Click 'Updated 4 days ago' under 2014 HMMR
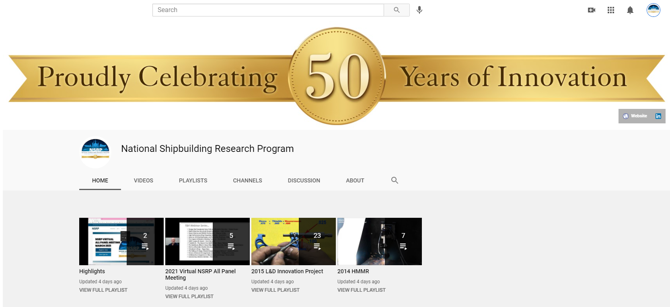Viewport: 670px width, 307px height. (x=359, y=282)
